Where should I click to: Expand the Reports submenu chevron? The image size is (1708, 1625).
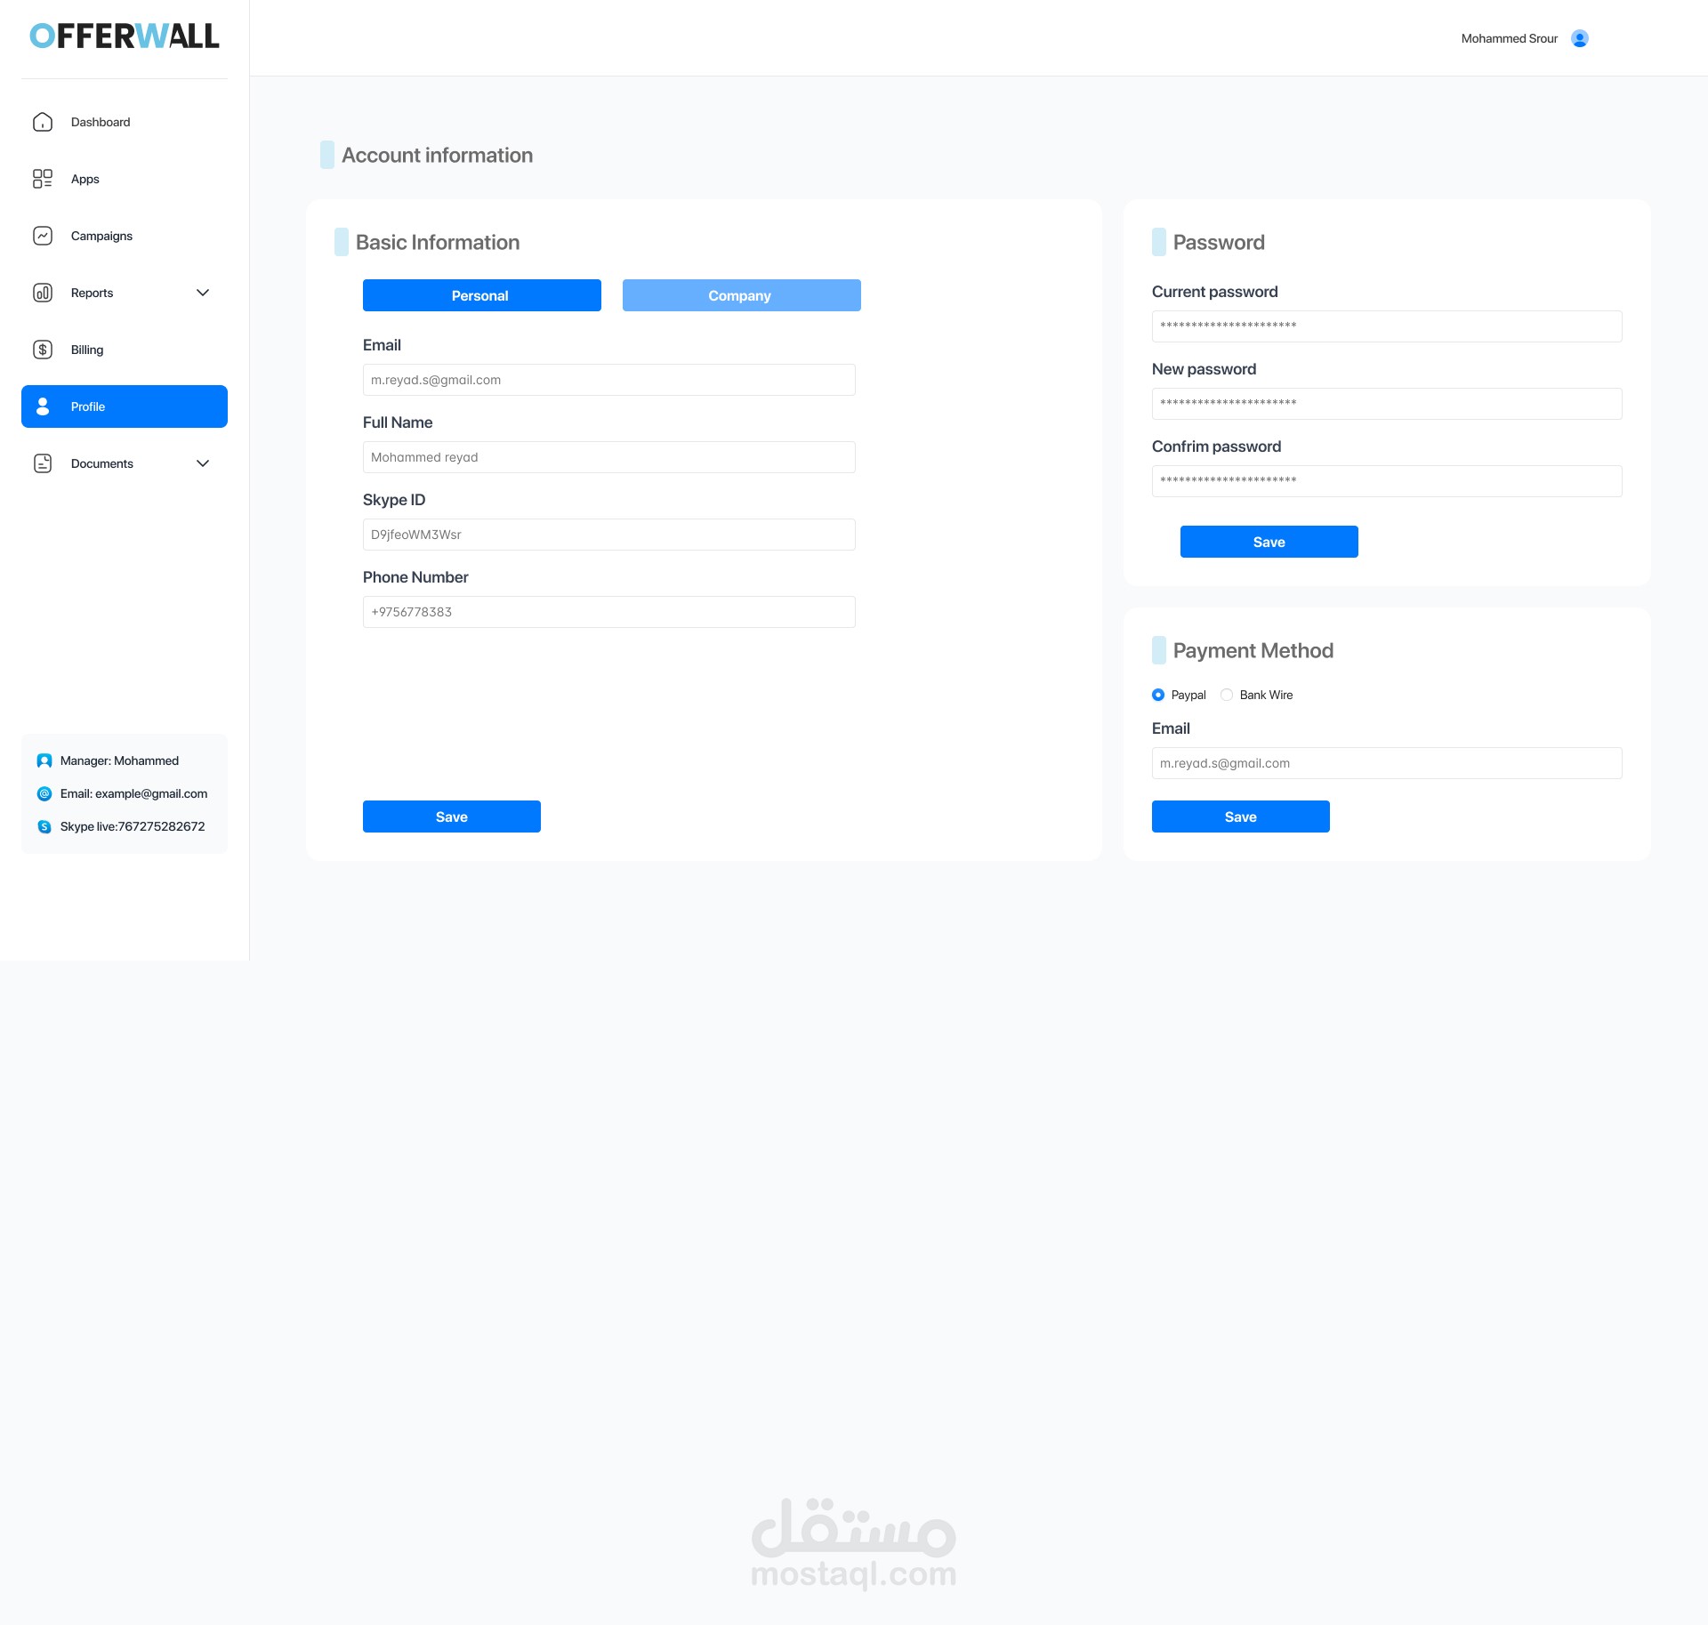pos(203,293)
